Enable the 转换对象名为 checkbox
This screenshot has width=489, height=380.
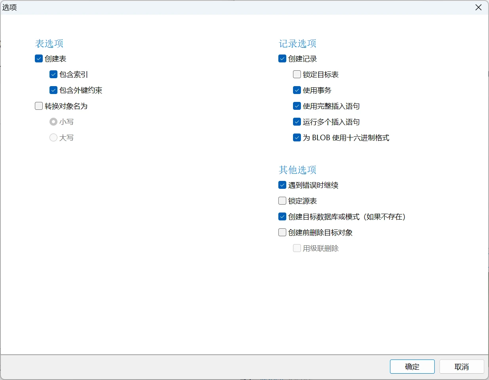pos(39,106)
